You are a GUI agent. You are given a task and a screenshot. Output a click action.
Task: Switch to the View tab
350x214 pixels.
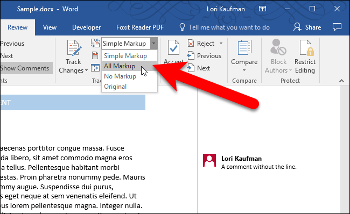pyautogui.click(x=50, y=27)
